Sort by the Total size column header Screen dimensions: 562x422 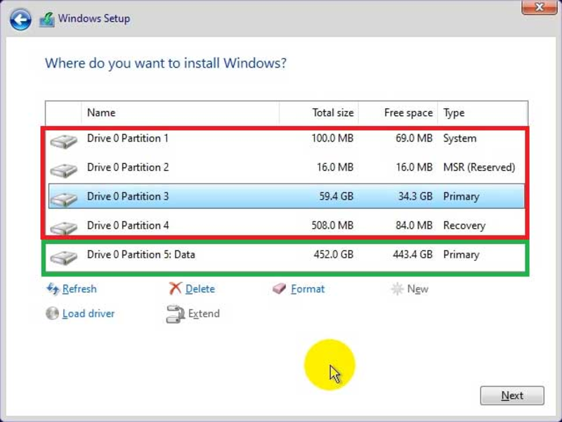[x=319, y=113]
